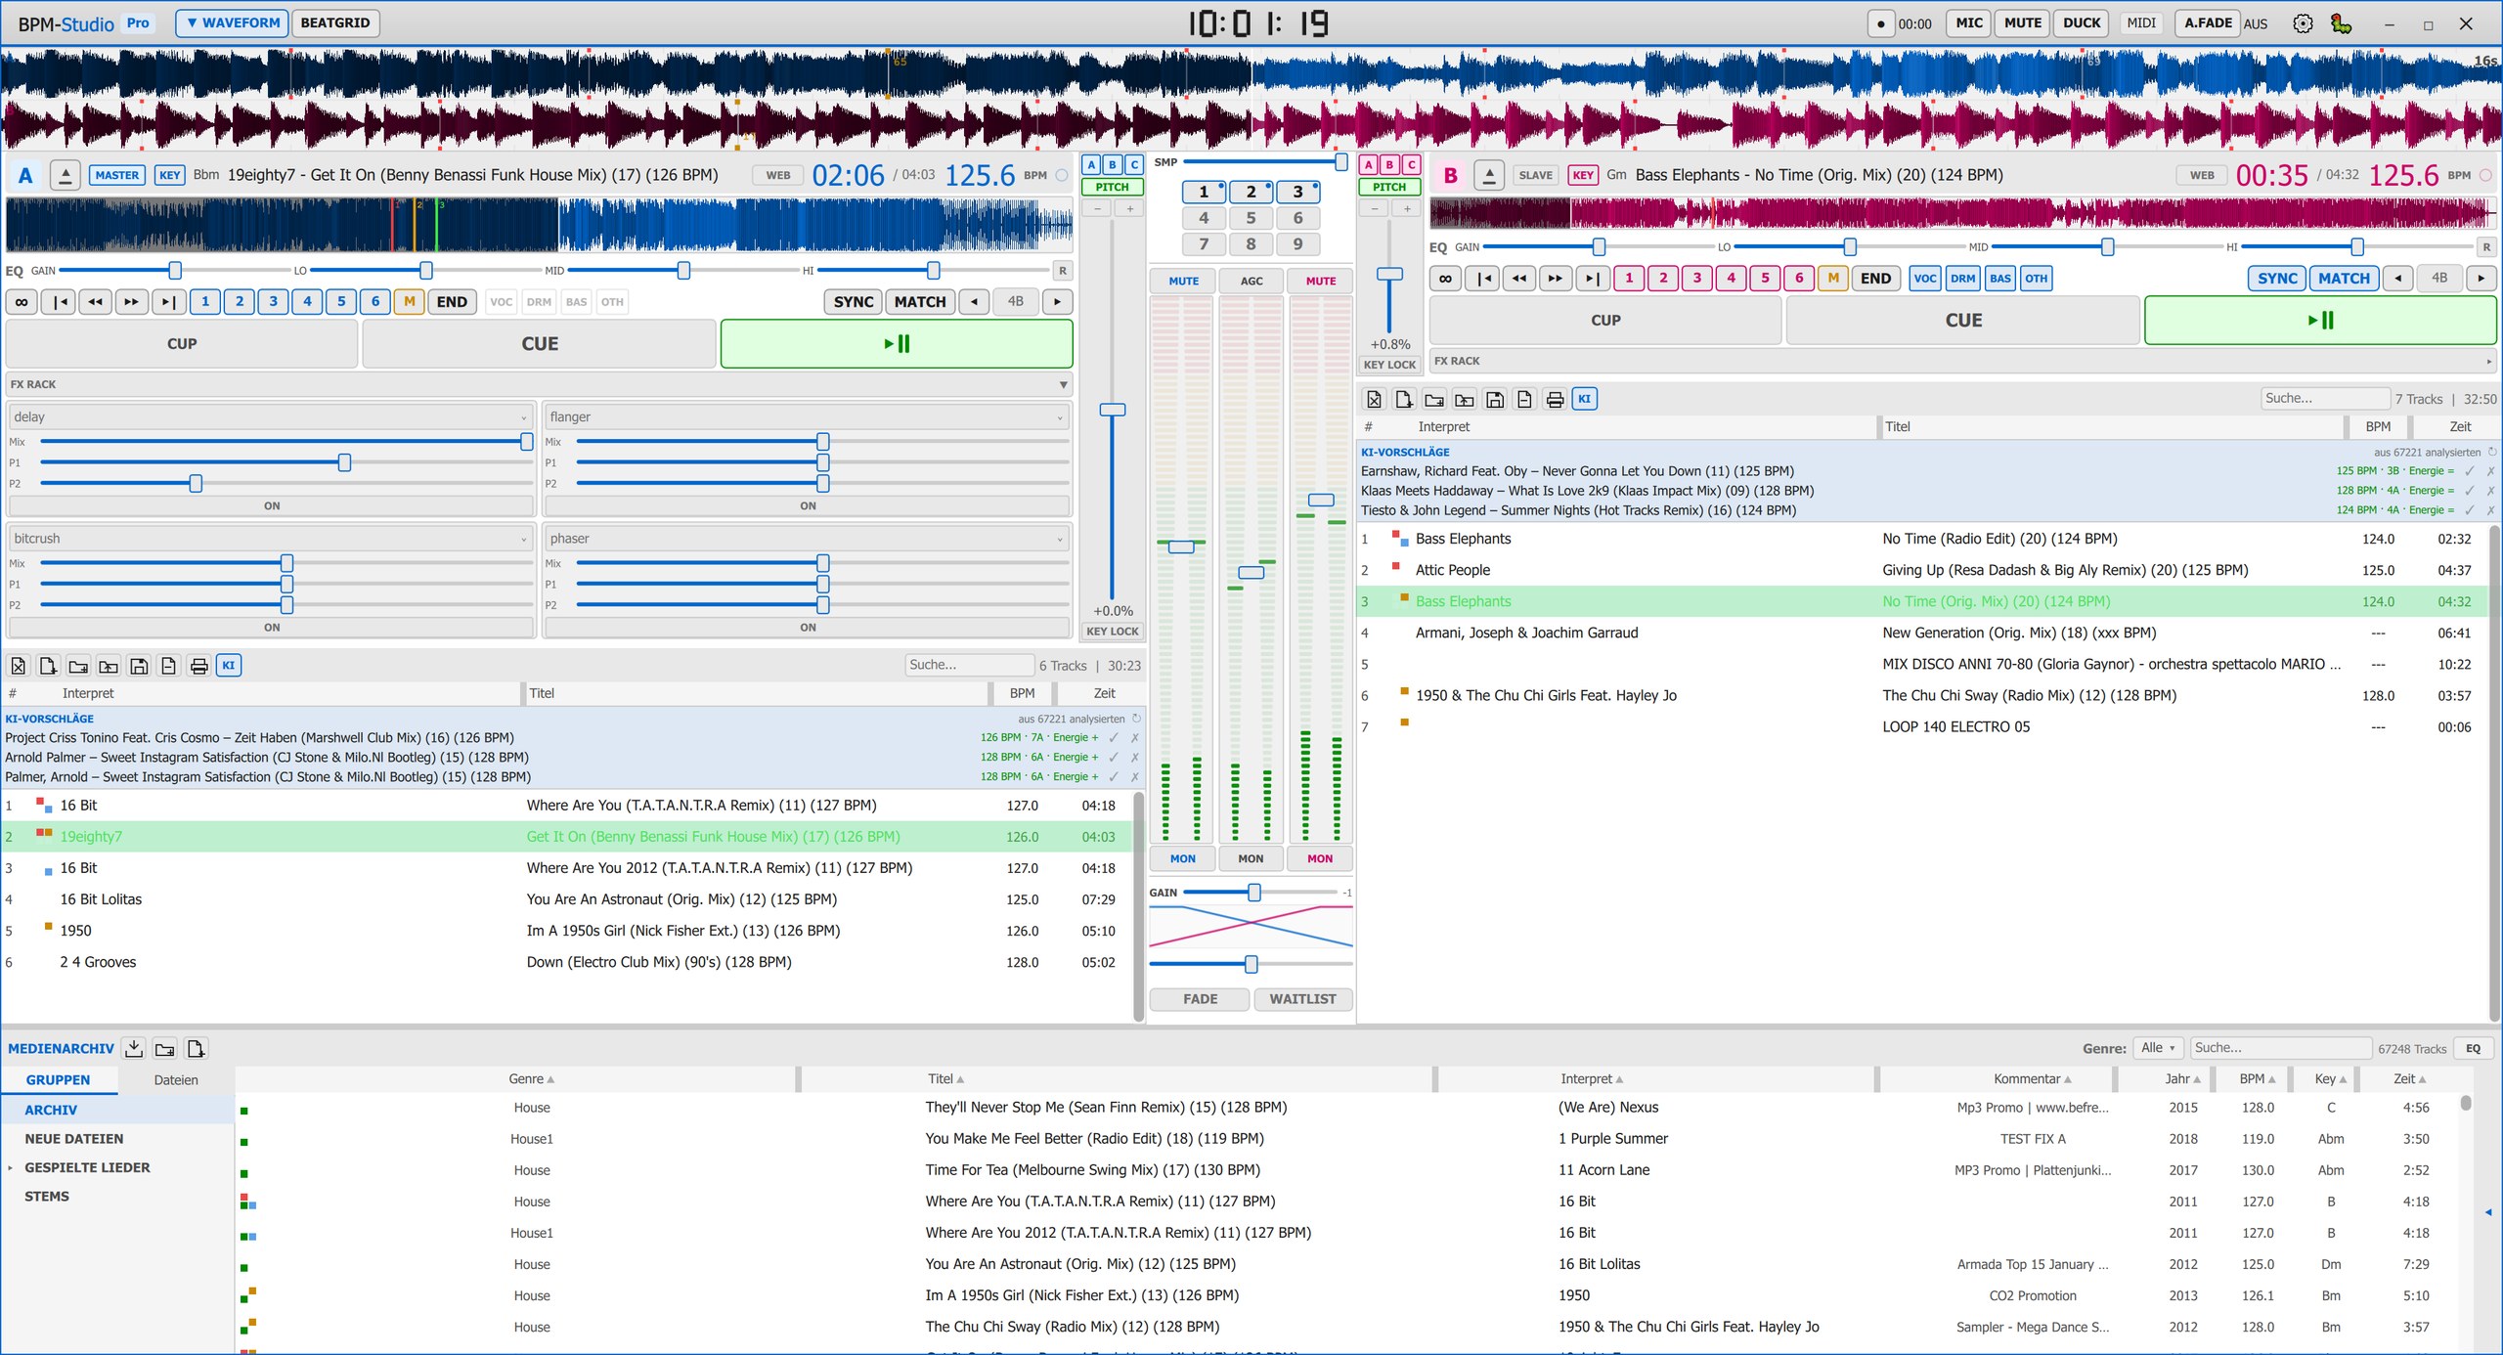Screen dimensions: 2503x1355
Task: Toggle MIC button in top bar
Action: click(x=1969, y=22)
